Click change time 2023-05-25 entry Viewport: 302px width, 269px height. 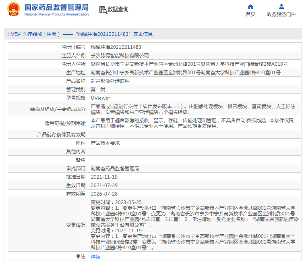pyautogui.click(x=116, y=202)
